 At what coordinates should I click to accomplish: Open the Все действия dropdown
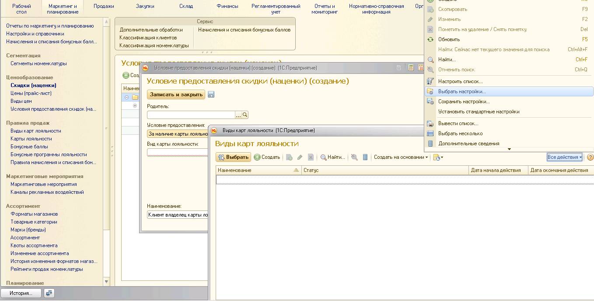point(564,157)
